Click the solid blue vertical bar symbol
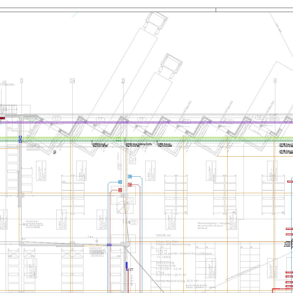The height and width of the screenshot is (293, 293). coord(127,265)
